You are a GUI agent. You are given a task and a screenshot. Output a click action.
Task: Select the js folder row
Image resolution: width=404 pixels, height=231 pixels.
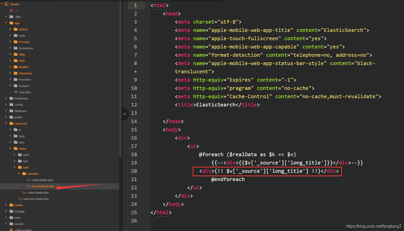coord(59,130)
